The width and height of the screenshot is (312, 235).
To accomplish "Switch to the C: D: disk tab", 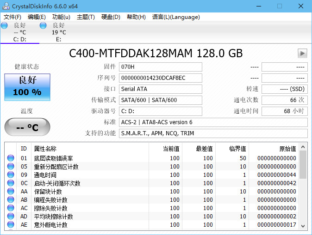I will point(20,32).
